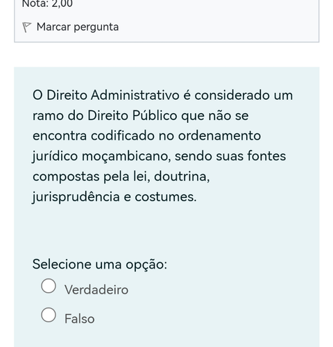
Task: Click the line starting encontra codificado
Action: coord(146,135)
